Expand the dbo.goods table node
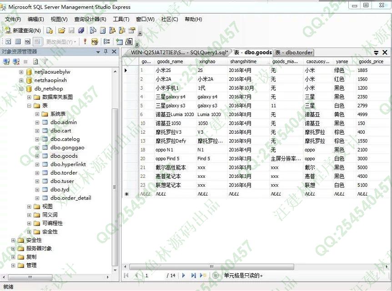 point(37,156)
